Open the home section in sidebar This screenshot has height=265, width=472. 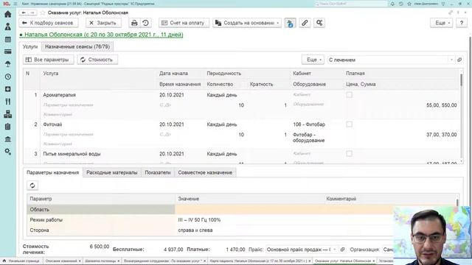[x=8, y=14]
